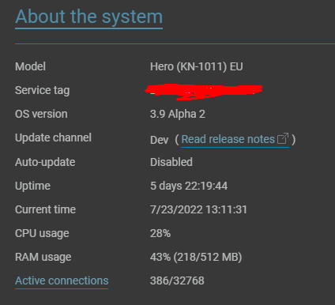
Task: Click the RAM usage 43% value
Action: 196,258
